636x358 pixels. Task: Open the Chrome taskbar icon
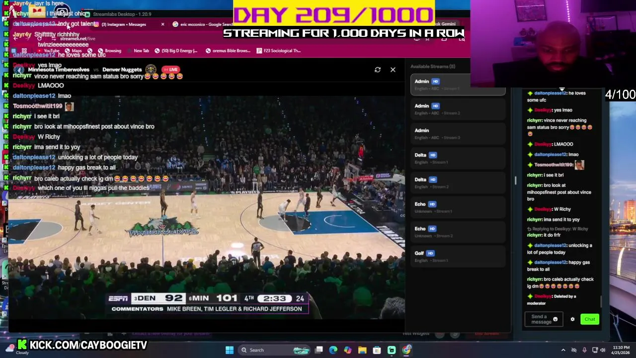pyautogui.click(x=406, y=350)
